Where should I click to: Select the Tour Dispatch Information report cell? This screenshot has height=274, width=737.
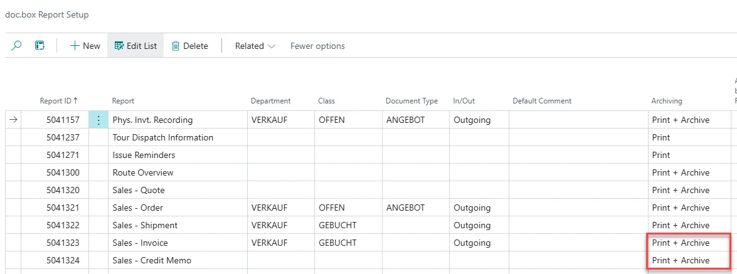click(x=163, y=137)
